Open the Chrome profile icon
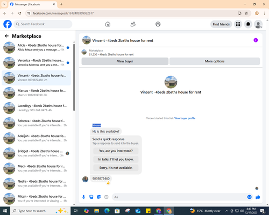The image size is (269, 215). click(257, 13)
